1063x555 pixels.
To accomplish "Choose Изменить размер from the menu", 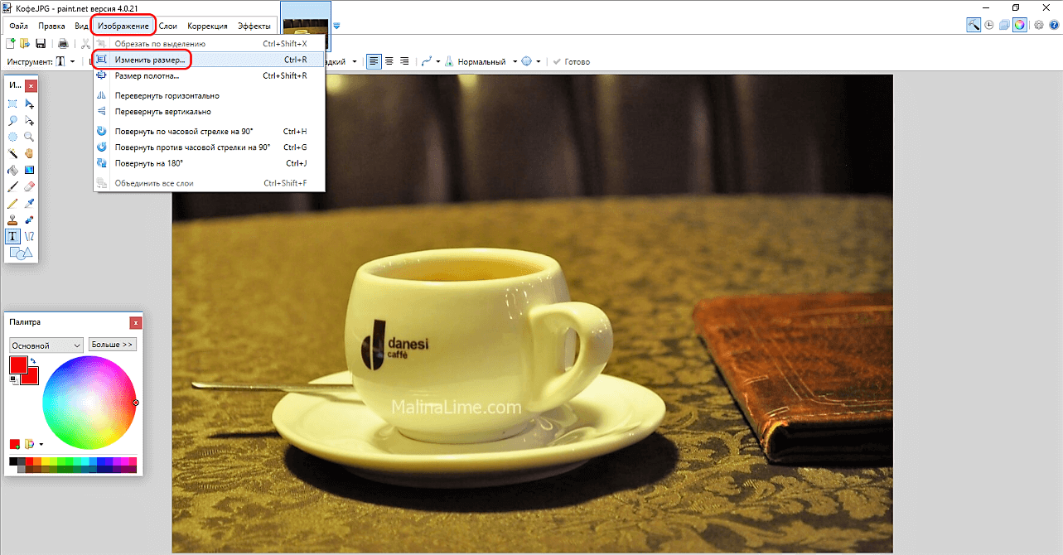I will 149,60.
